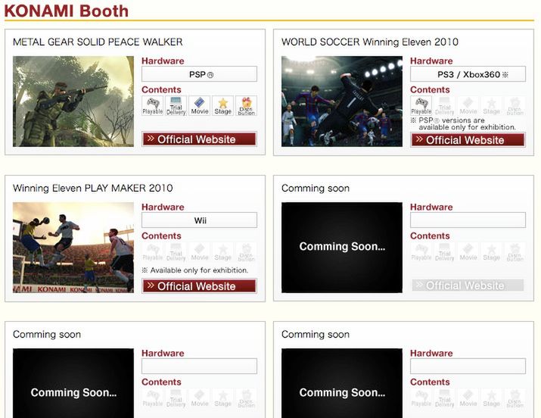Click greyed Movie icon for Play Maker 2010
The height and width of the screenshot is (418, 541).
(200, 252)
